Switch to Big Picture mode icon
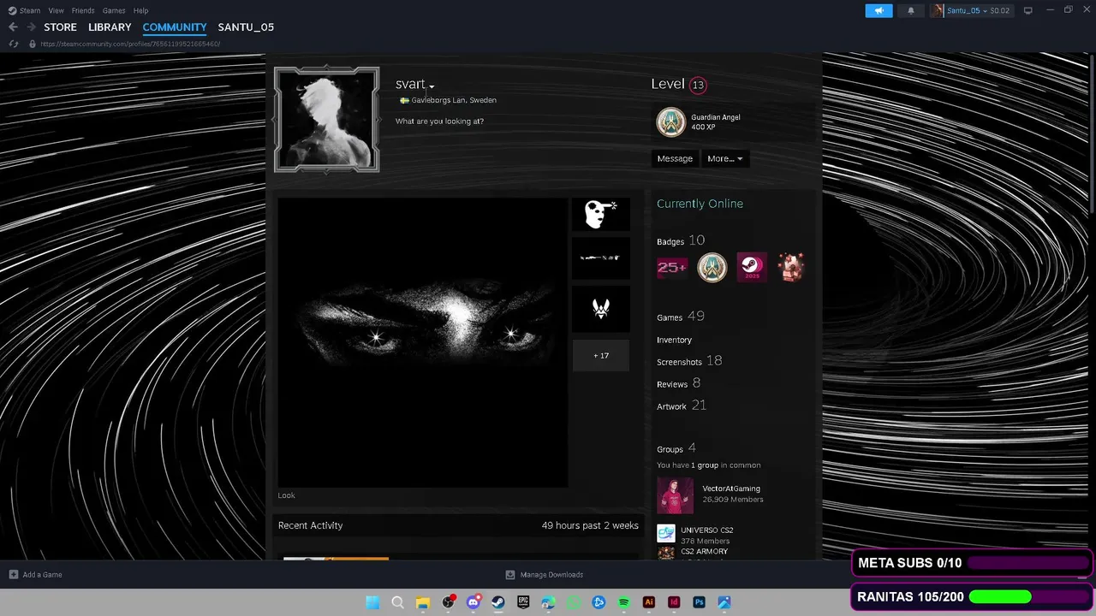Image resolution: width=1096 pixels, height=616 pixels. [x=1028, y=10]
